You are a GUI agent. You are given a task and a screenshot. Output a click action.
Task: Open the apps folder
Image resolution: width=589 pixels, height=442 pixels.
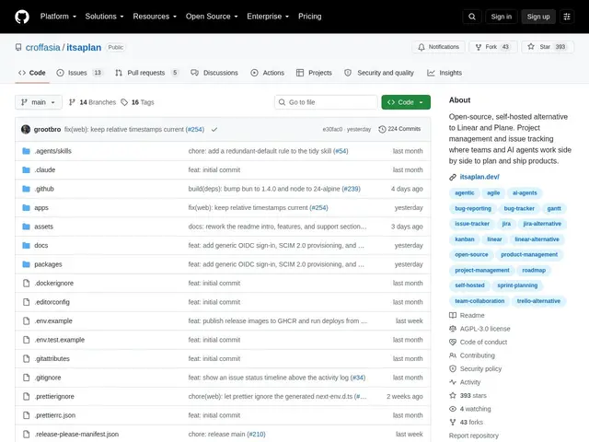point(41,208)
